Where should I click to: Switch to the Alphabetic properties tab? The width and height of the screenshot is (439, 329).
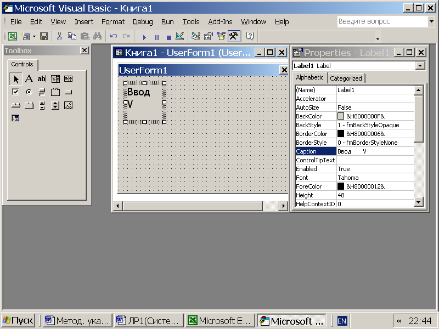click(x=309, y=77)
